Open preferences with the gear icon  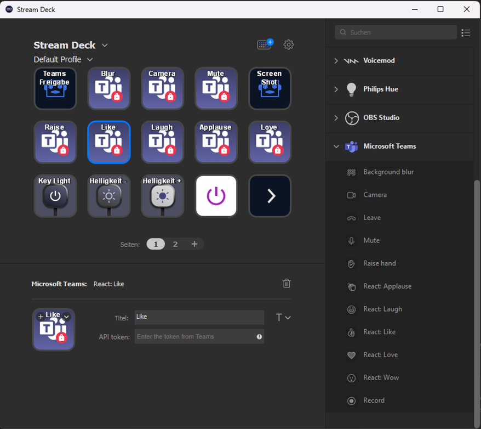tap(288, 44)
